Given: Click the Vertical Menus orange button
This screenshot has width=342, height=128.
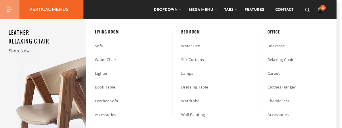Looking at the screenshot, I should 51,9.
